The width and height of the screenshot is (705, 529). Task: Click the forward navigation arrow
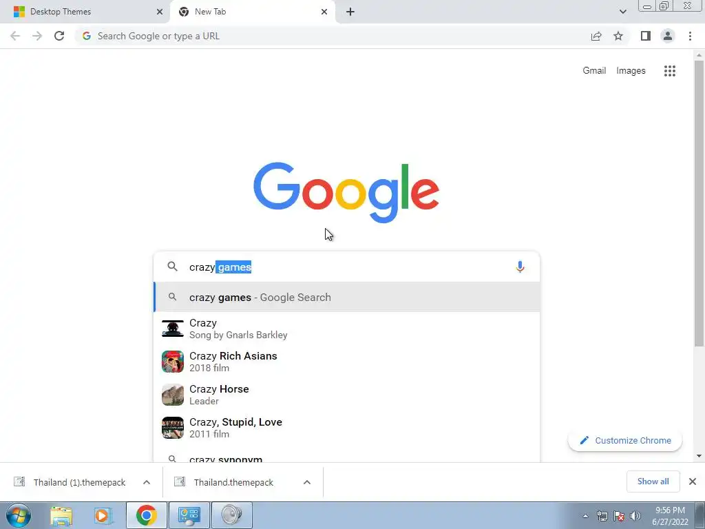click(x=37, y=36)
